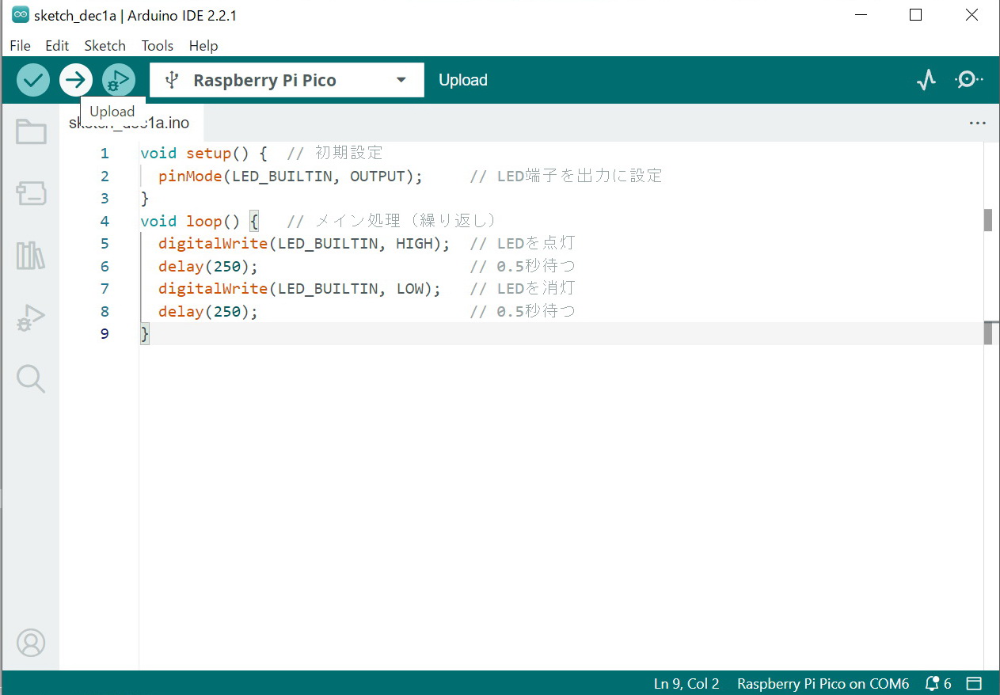Click 'digitalWrite' on line 5
Image resolution: width=1000 pixels, height=695 pixels.
coord(213,243)
